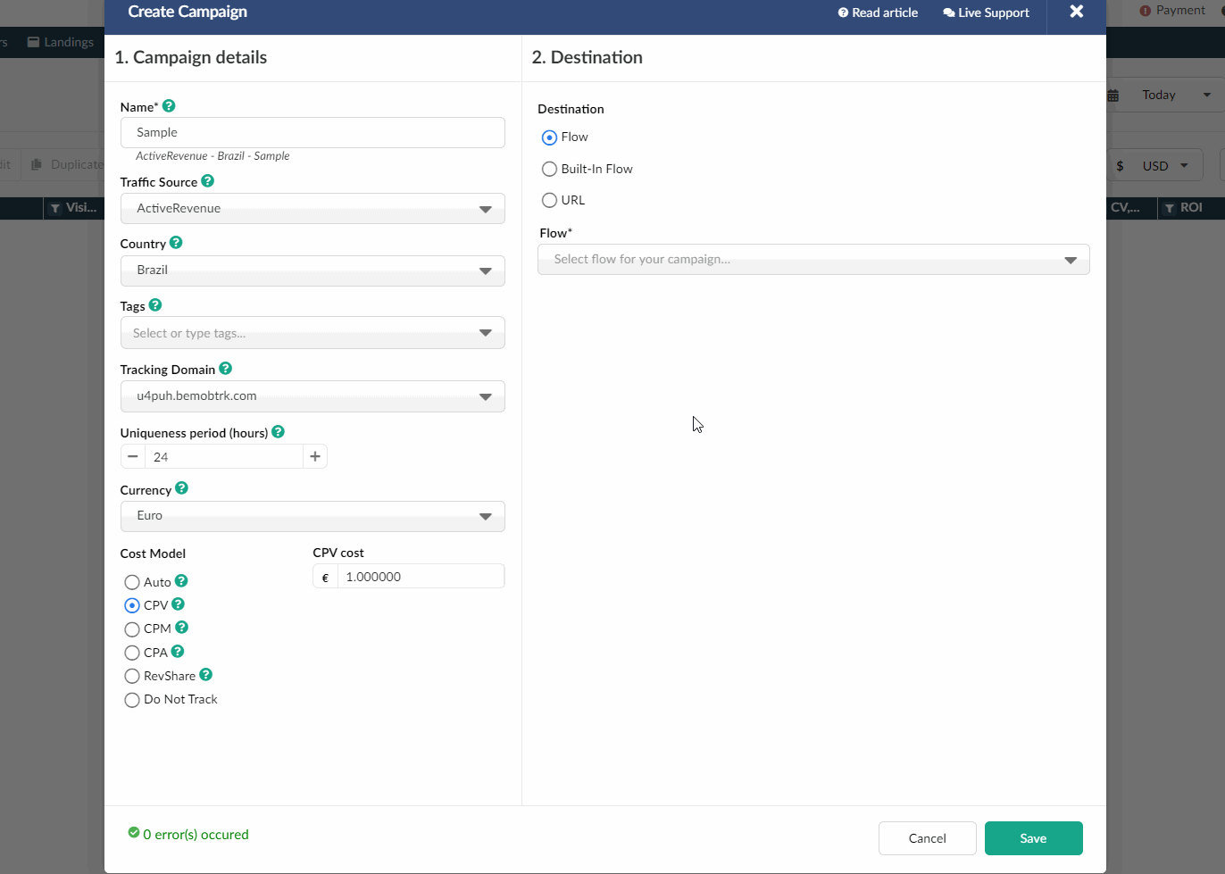
Task: Open the Tracking Domain dropdown
Action: coord(312,396)
